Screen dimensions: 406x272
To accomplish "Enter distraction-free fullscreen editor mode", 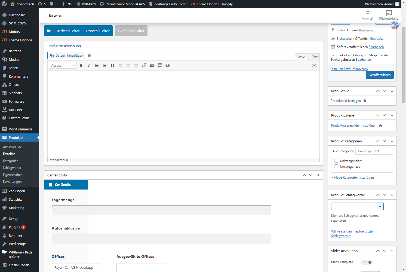I will tap(314, 65).
